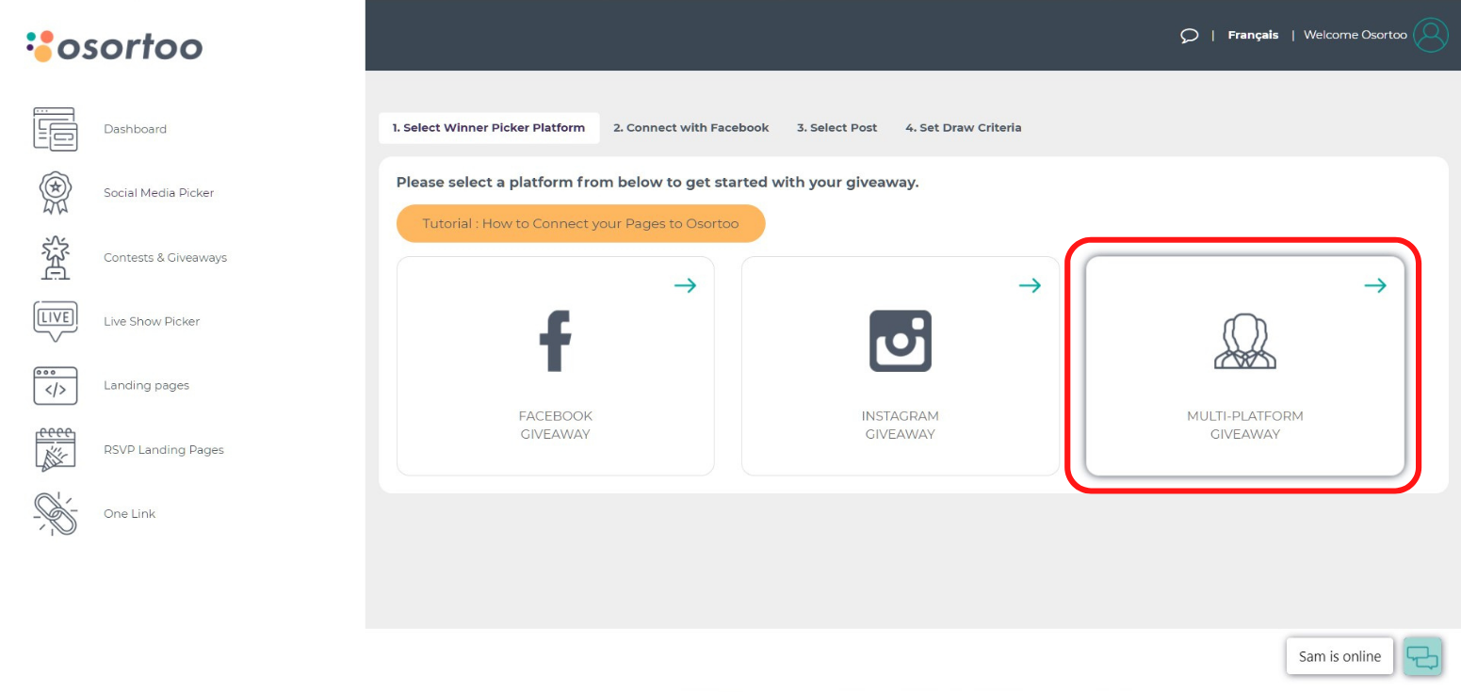Click the Social Media Picker ribbon icon
The image size is (1461, 692).
pos(56,193)
